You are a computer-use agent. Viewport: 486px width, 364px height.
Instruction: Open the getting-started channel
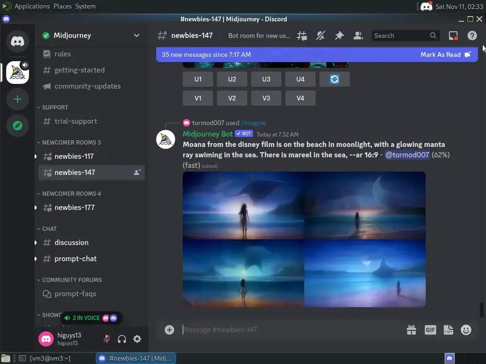pyautogui.click(x=92, y=70)
